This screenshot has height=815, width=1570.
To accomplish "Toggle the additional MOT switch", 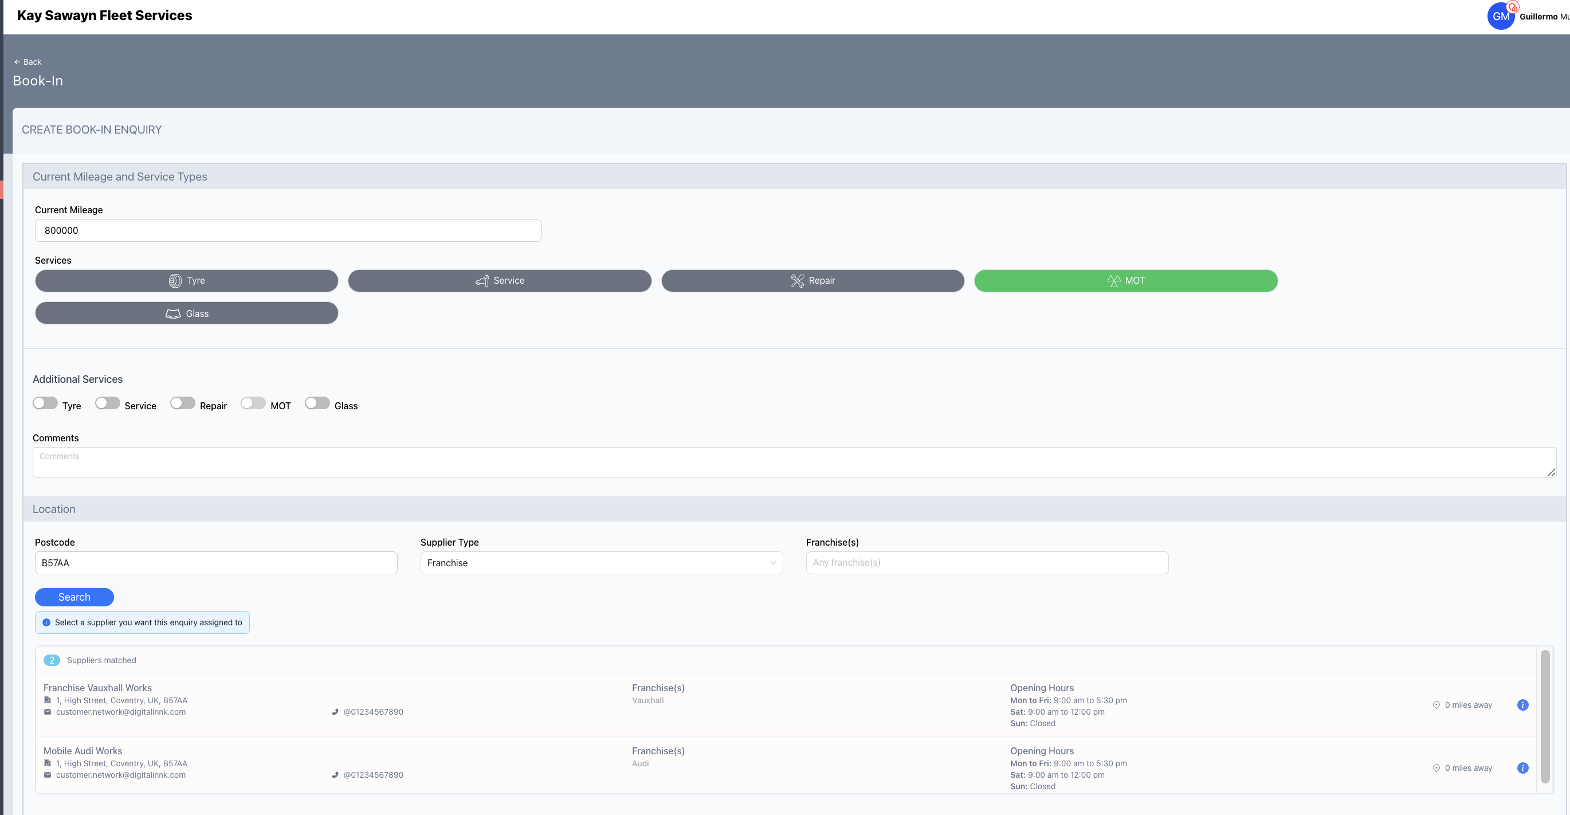I will point(253,403).
